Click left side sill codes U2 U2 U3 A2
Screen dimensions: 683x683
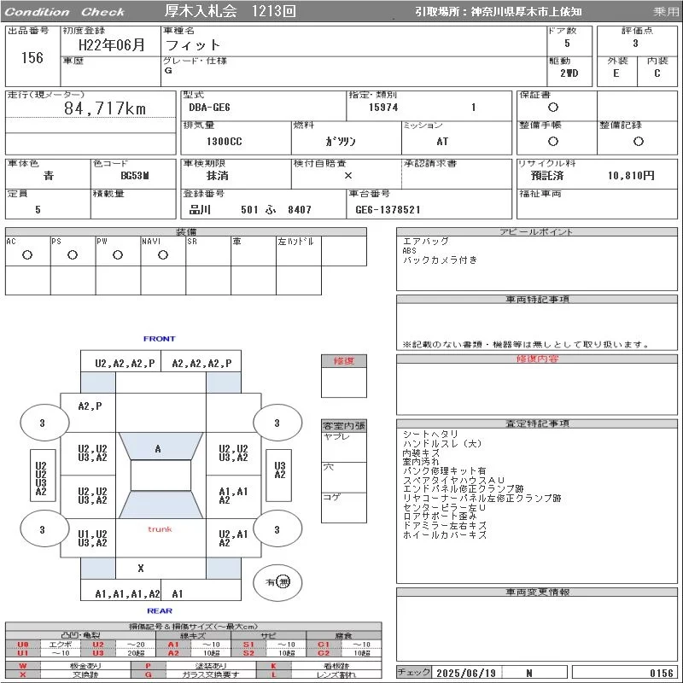tap(41, 479)
